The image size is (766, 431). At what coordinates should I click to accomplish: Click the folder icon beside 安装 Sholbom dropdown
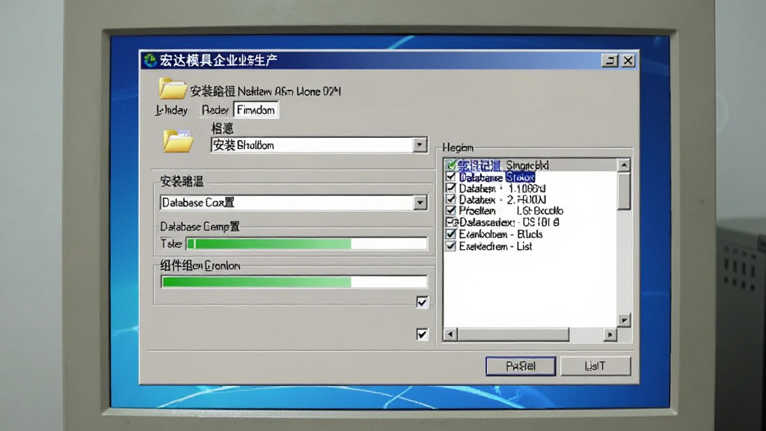pos(178,141)
